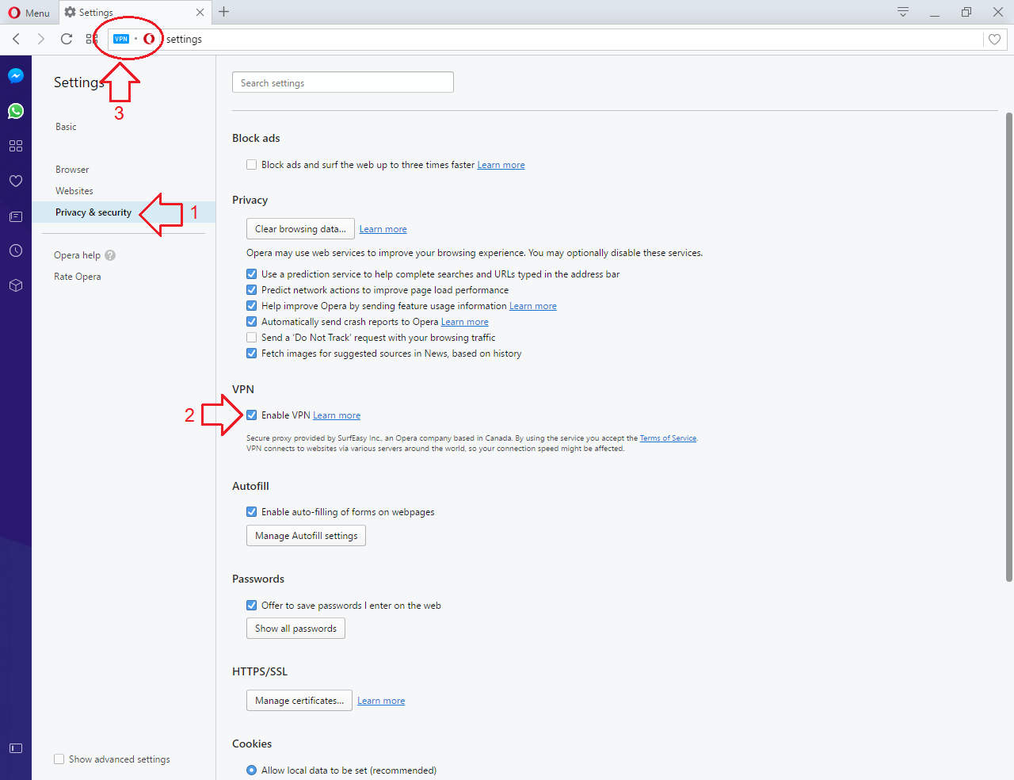Click Manage Autofill settings button

306,536
